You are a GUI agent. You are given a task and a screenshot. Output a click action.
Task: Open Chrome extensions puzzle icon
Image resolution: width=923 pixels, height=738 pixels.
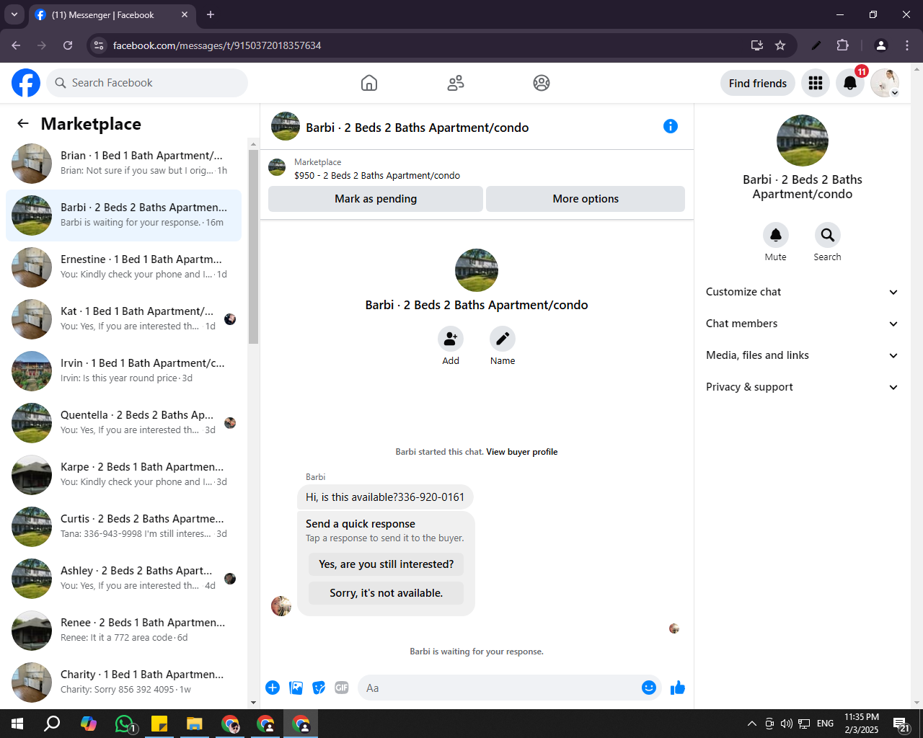[x=842, y=45]
